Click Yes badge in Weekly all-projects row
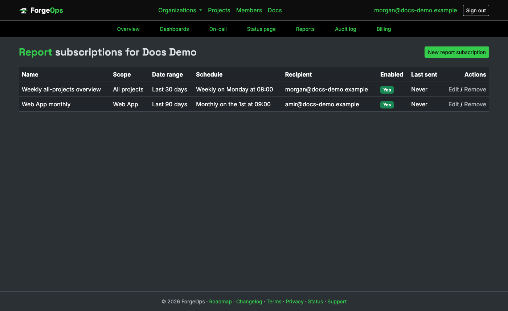The height and width of the screenshot is (311, 508). (x=387, y=90)
